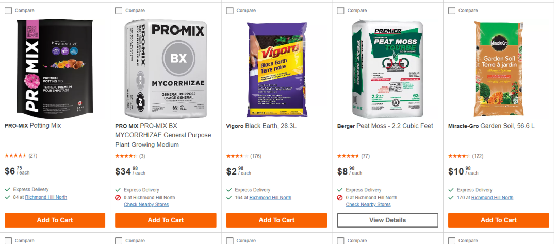Select Compare checkbox for Berger Peat Moss

340,10
